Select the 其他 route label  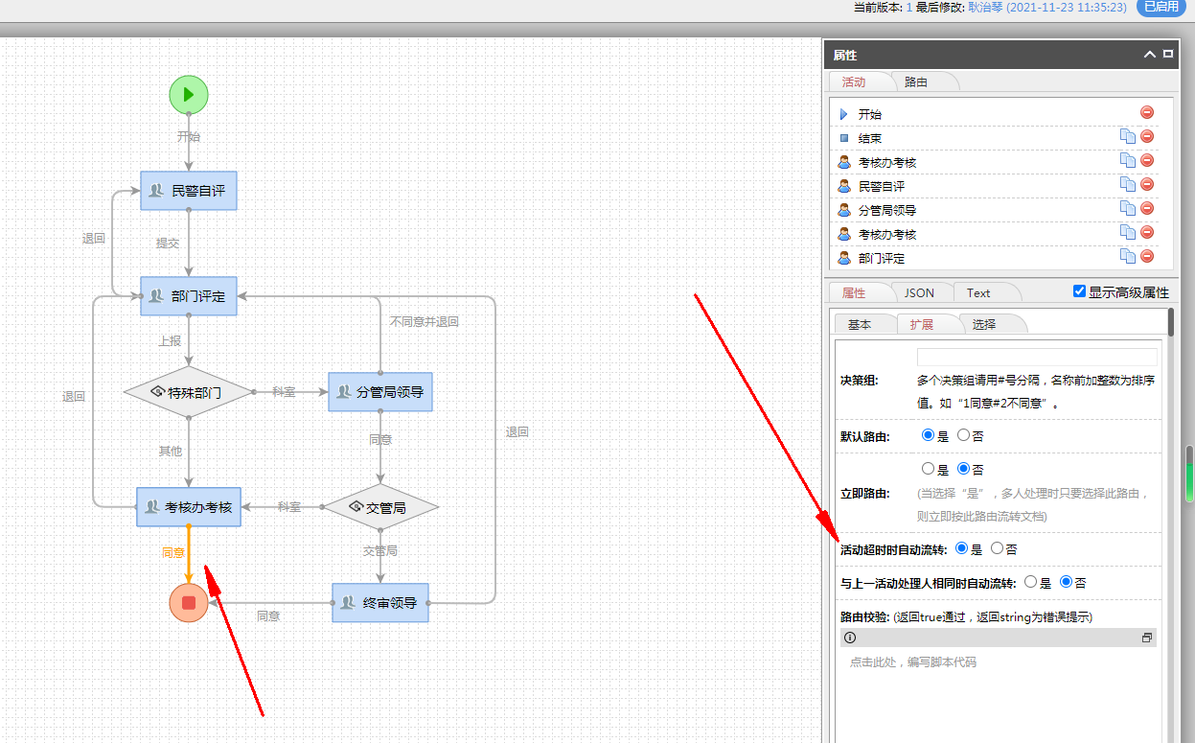pos(171,451)
